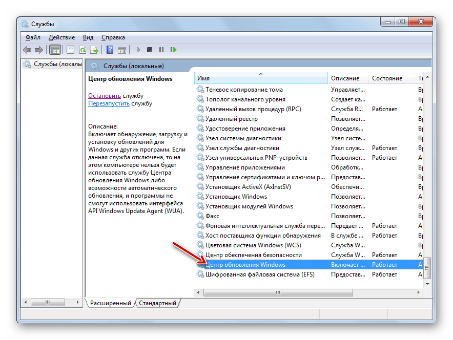This screenshot has height=340, width=453.
Task: Click the Остановить службу link
Action: pyautogui.click(x=105, y=95)
